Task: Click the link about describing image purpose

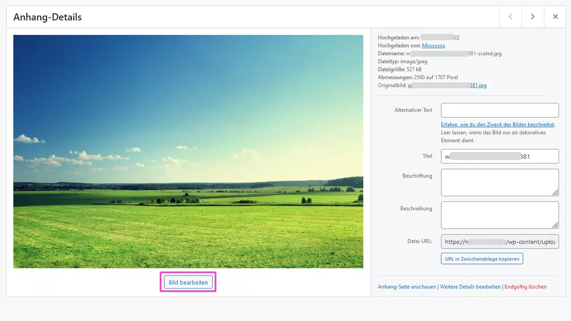Action: pos(498,124)
